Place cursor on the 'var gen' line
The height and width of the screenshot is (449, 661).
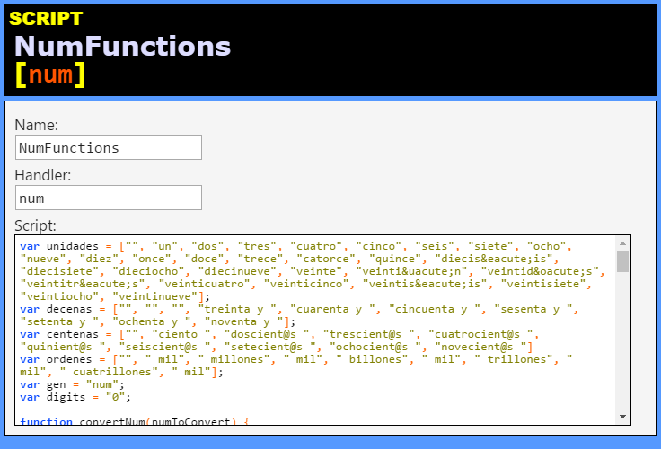72,384
